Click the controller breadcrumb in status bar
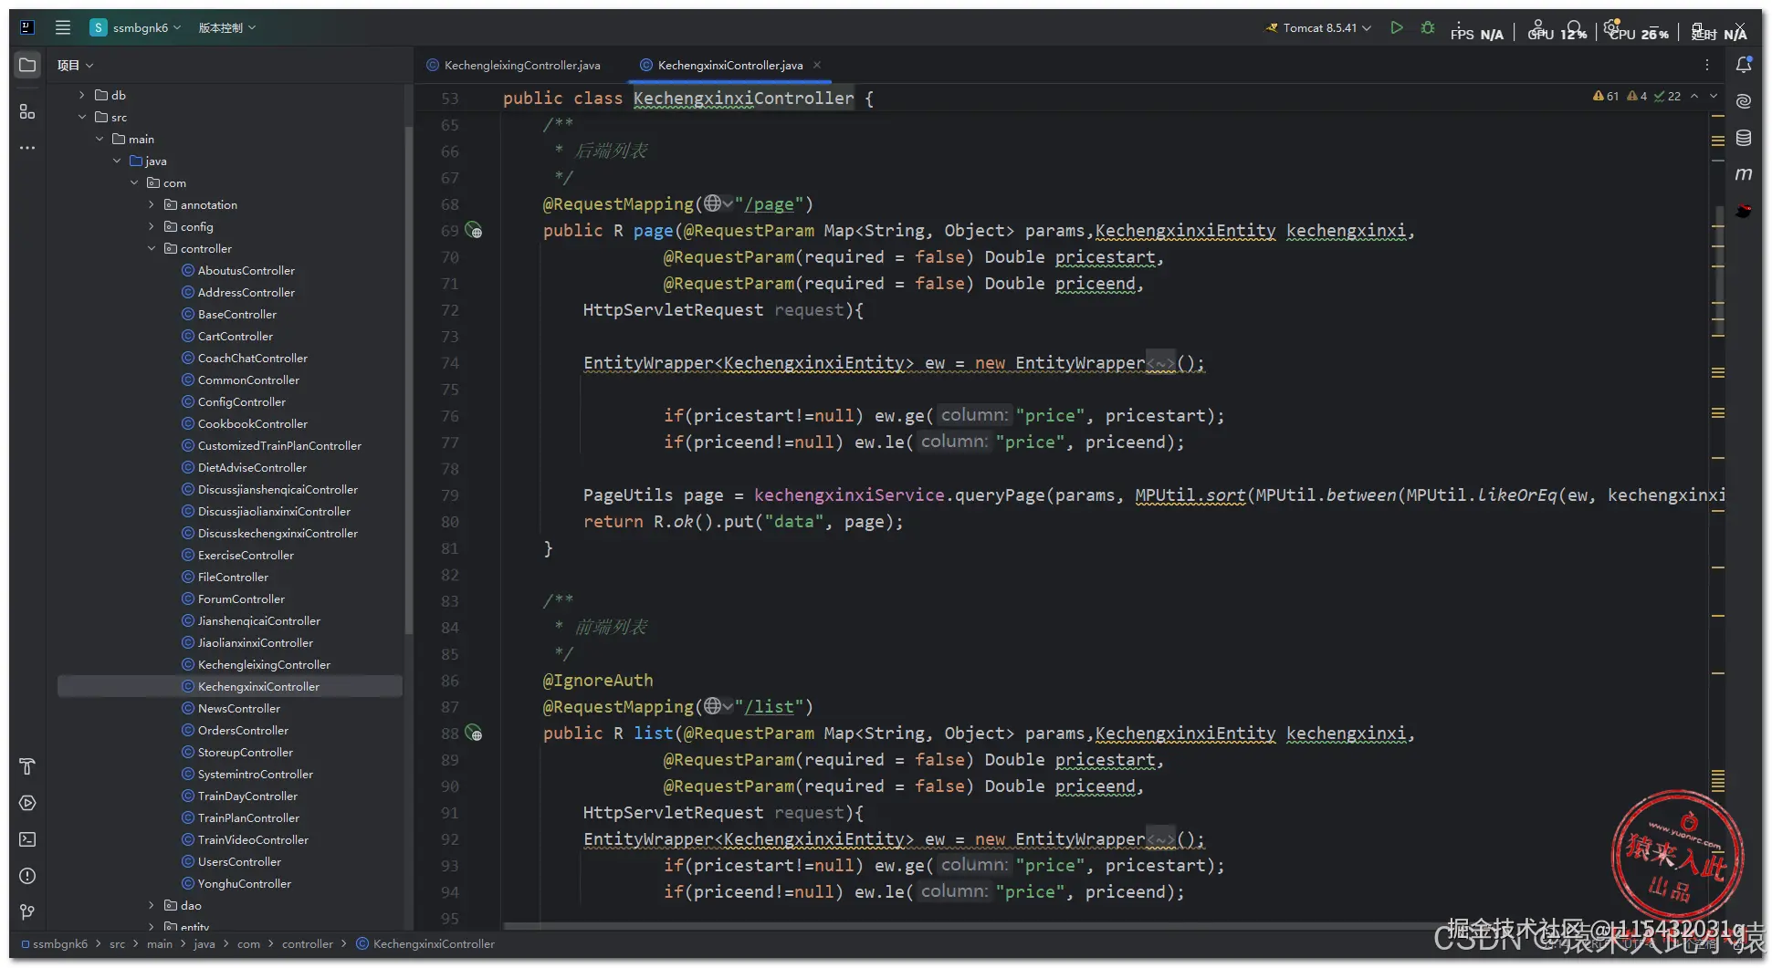Image resolution: width=1772 pixels, height=968 pixels. (308, 943)
